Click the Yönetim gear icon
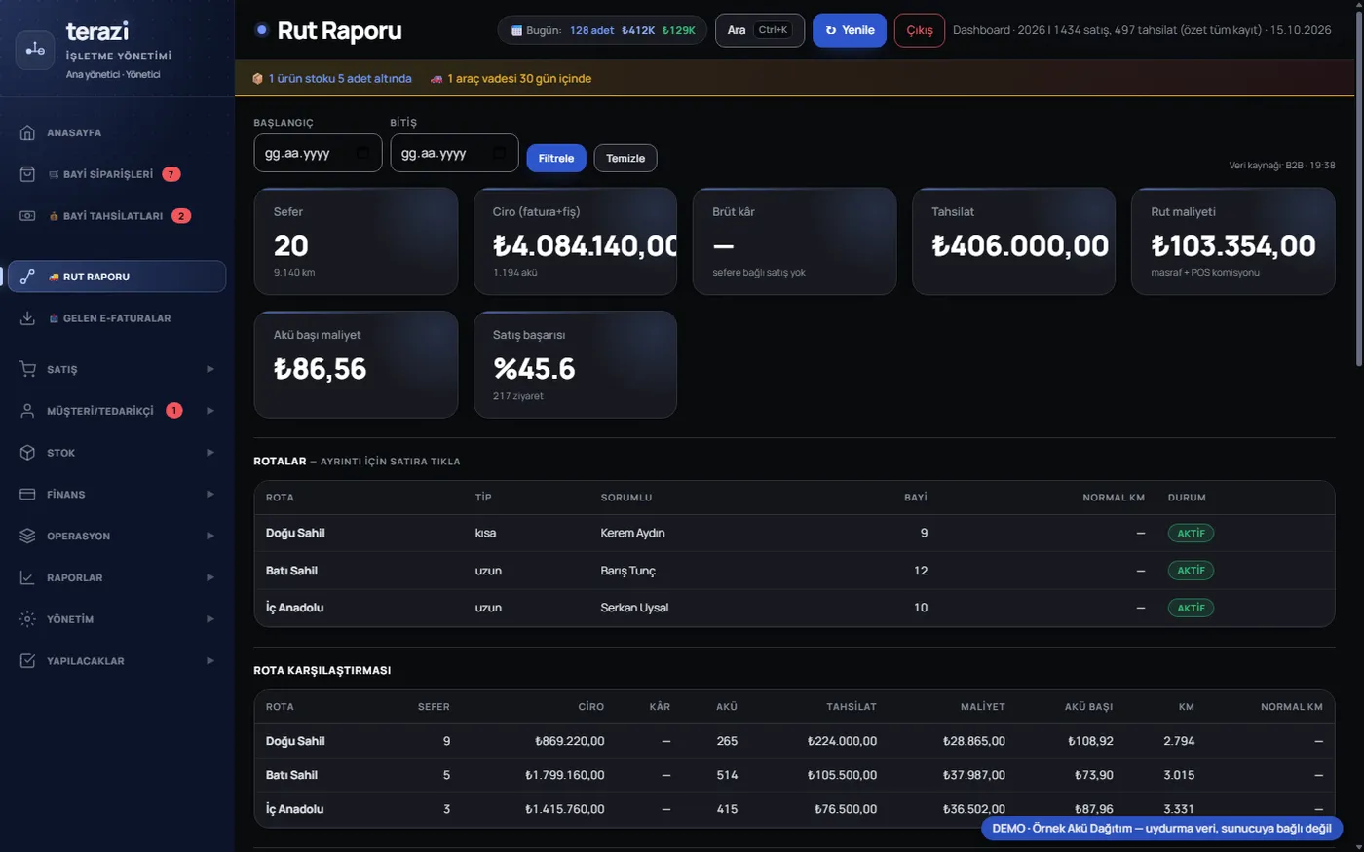The width and height of the screenshot is (1364, 852). [x=27, y=619]
